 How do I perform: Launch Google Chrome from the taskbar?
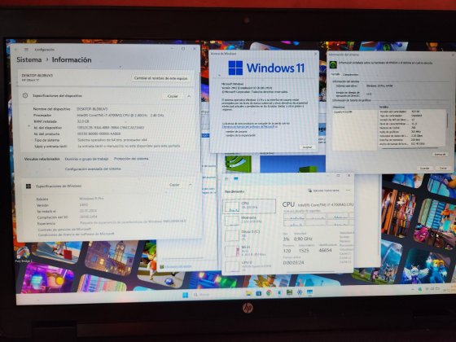pyautogui.click(x=269, y=293)
